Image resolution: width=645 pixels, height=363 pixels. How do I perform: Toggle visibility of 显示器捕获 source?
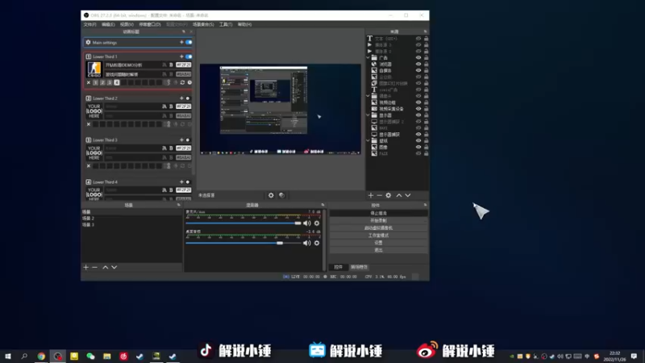(x=418, y=134)
